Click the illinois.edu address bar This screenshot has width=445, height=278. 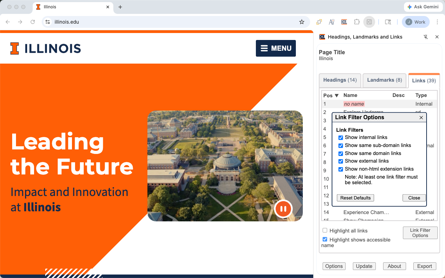176,22
